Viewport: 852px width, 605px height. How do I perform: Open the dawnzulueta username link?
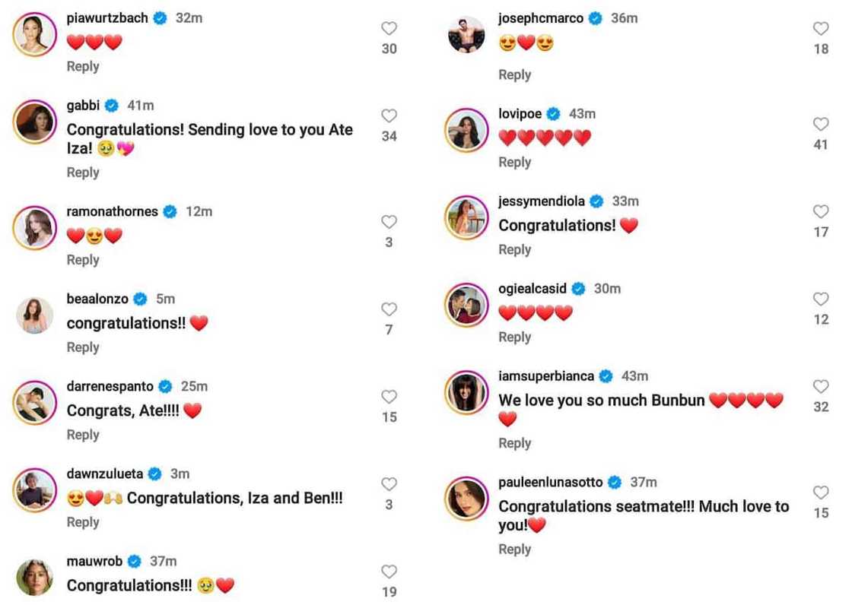[x=105, y=474]
